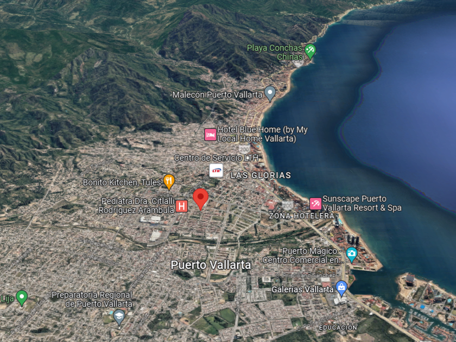Open Galerías Vallarta shopping bag icon

[x=341, y=288]
